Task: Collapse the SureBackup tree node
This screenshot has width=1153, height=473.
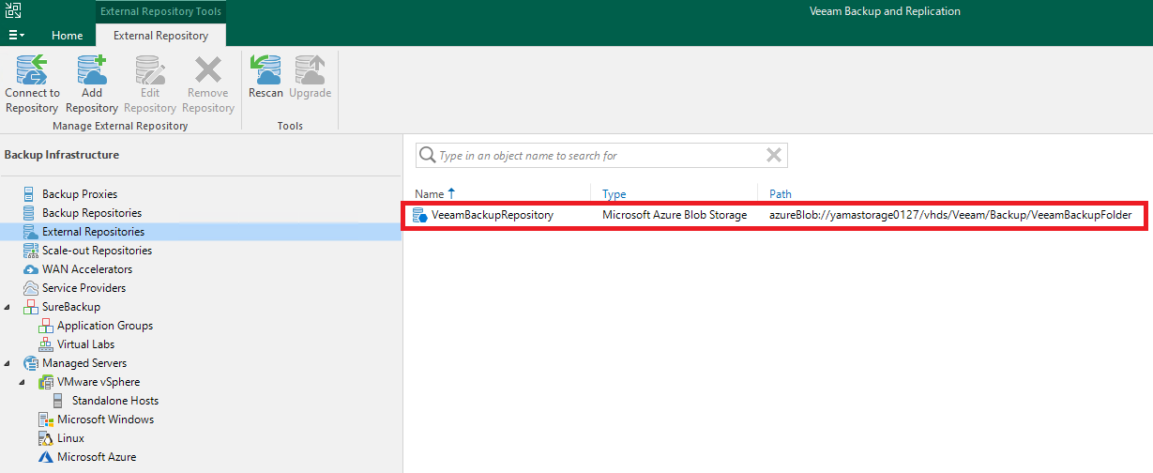Action: (8, 307)
